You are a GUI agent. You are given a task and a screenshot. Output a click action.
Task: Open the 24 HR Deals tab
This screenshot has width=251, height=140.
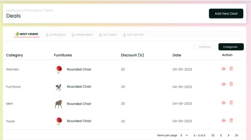pos(55,35)
